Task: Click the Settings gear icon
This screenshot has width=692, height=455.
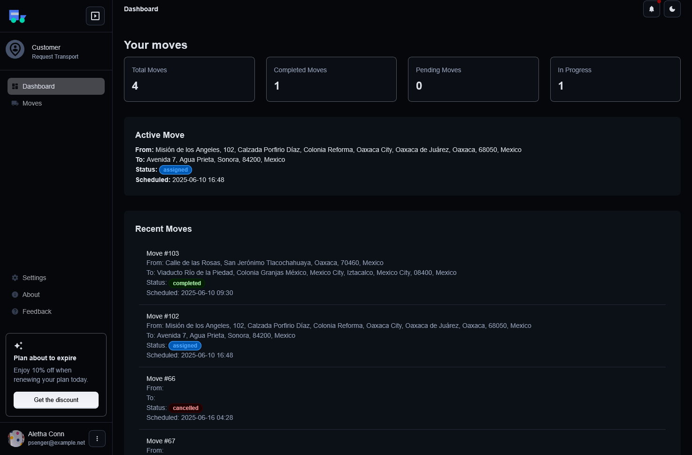Action: (15, 278)
